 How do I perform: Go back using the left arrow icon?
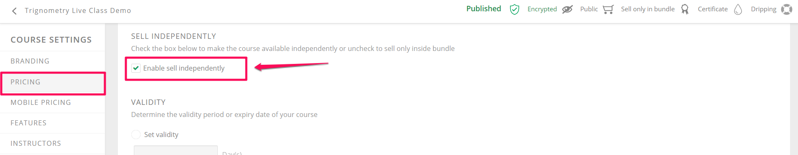tap(15, 11)
